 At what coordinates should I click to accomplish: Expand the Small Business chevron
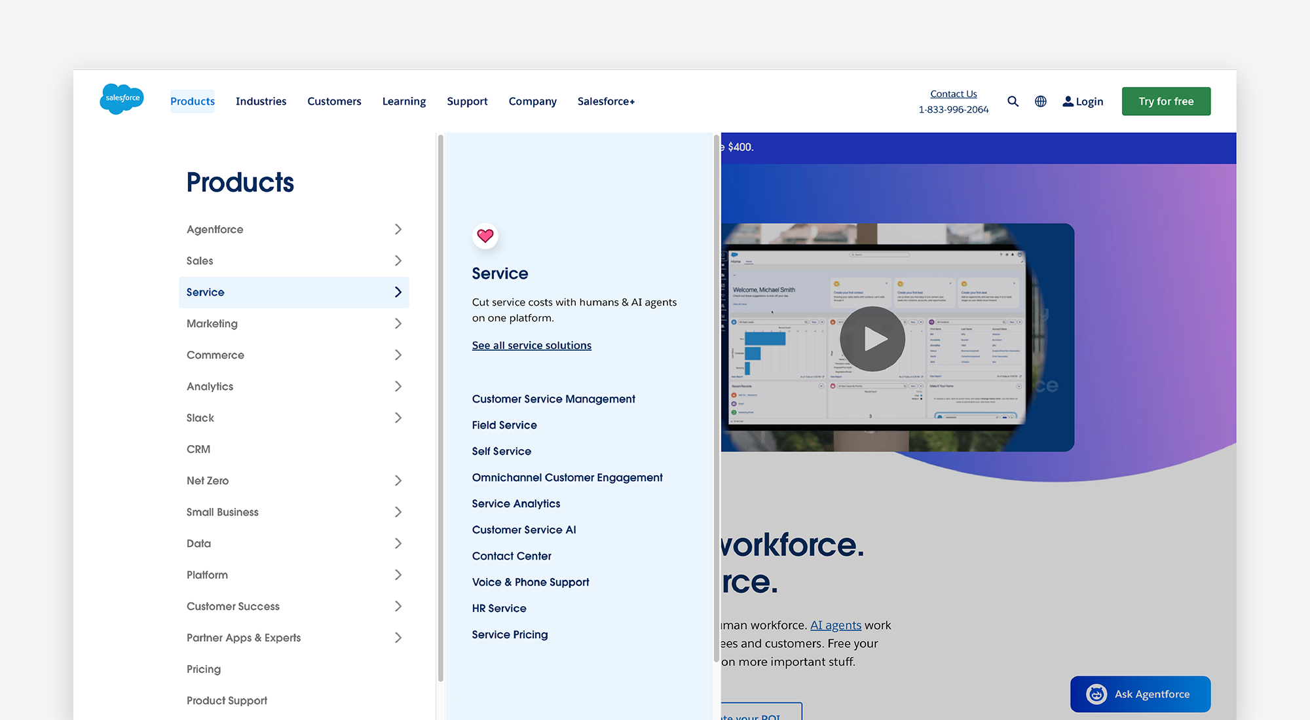pos(398,512)
